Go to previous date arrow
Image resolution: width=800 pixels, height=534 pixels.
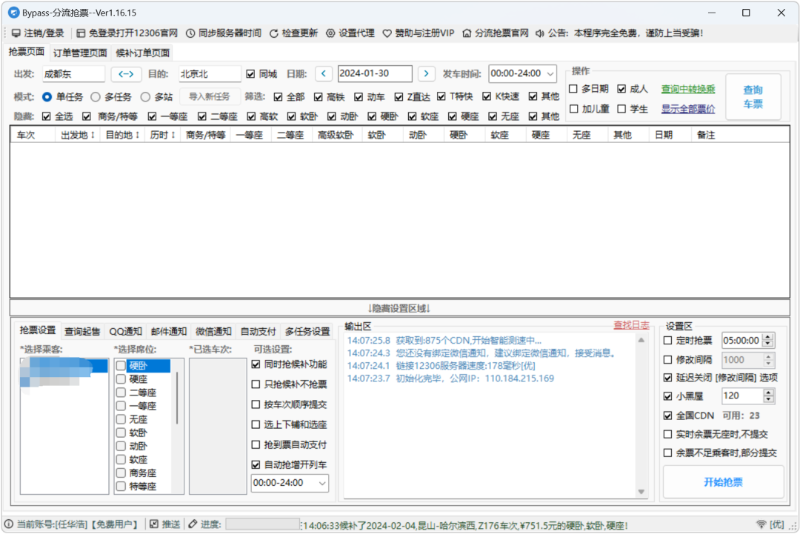pos(324,74)
